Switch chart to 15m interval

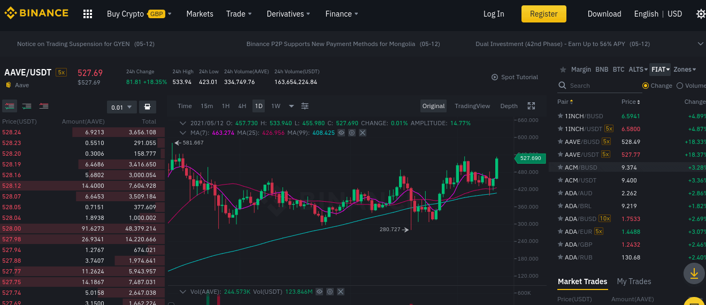(x=207, y=106)
